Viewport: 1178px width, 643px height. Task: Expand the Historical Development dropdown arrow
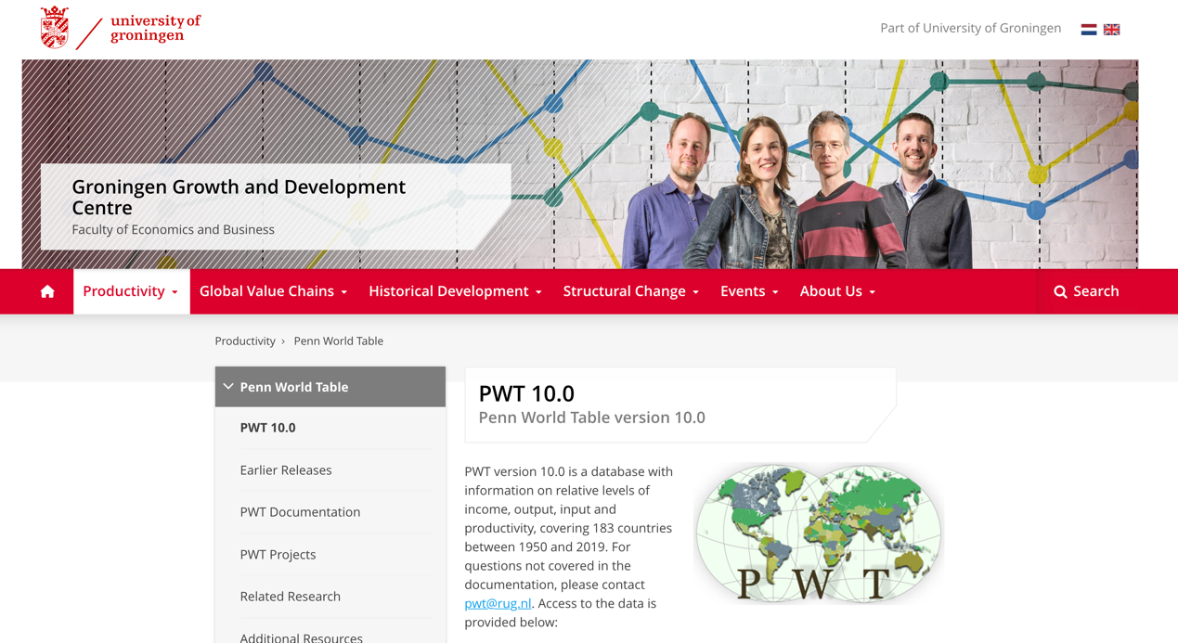click(538, 292)
